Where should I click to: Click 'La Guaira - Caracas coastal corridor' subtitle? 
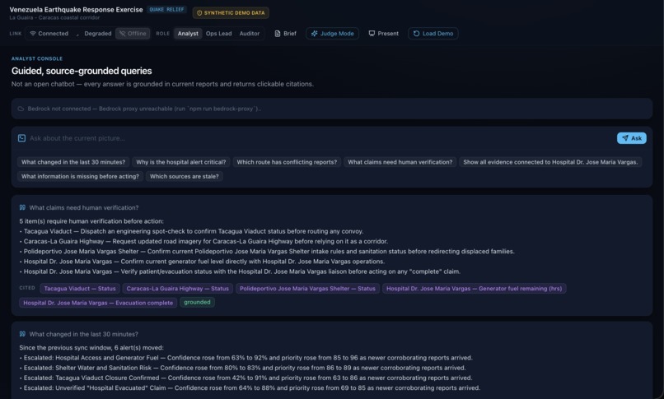(54, 18)
